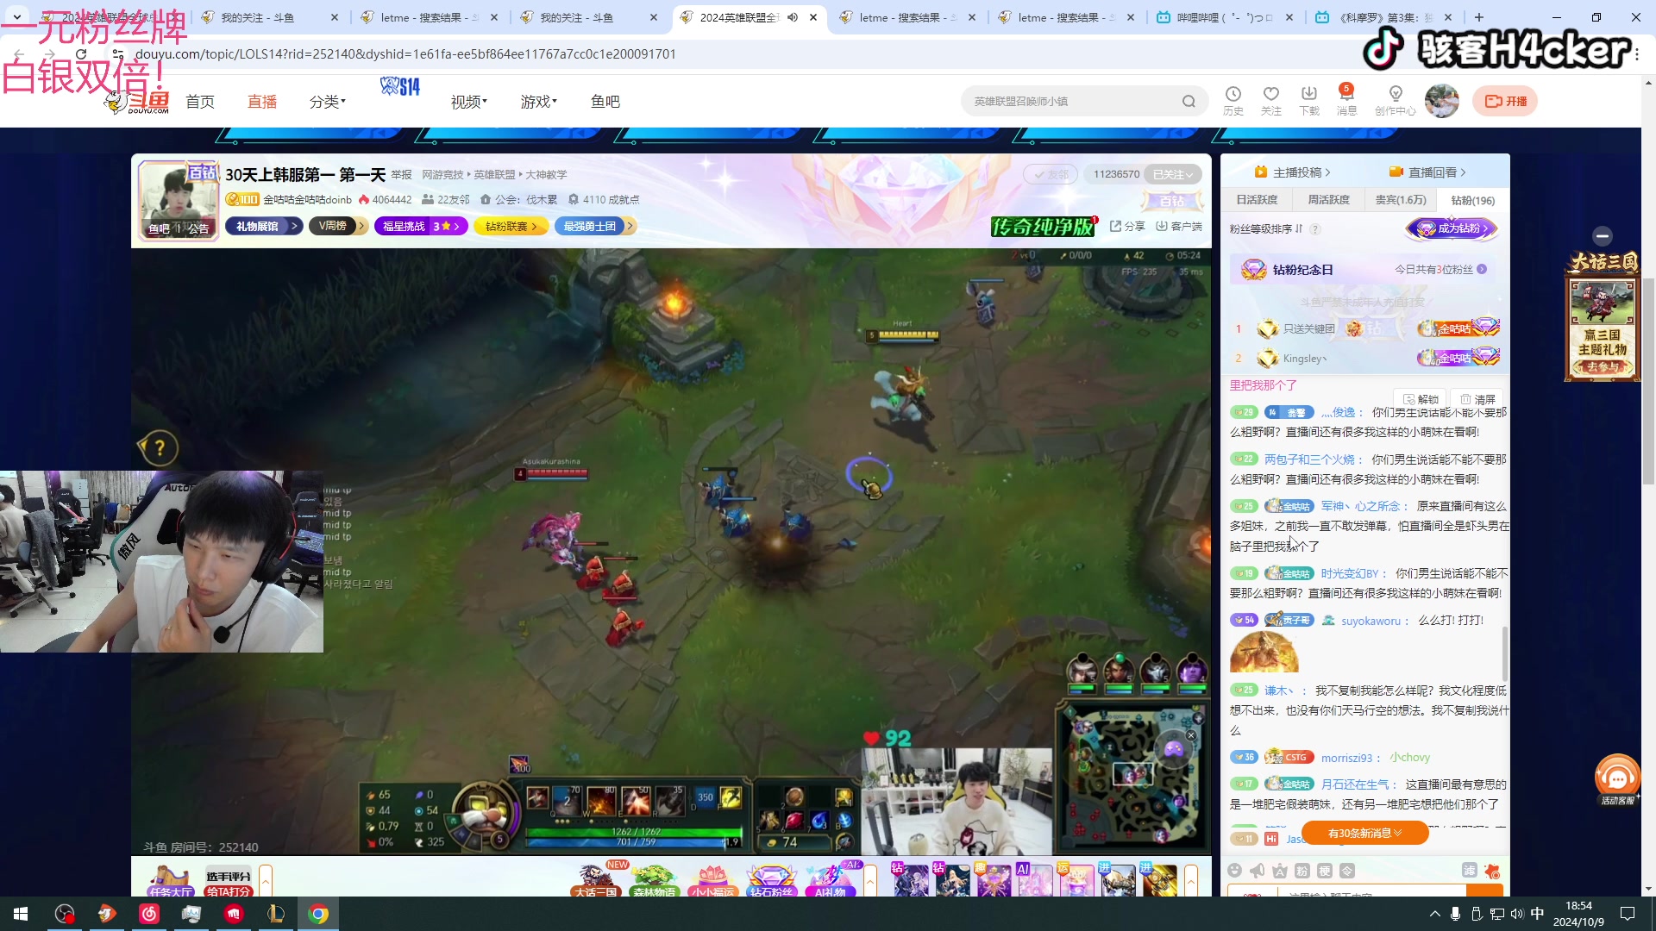Click the yellow question mark in game video
This screenshot has height=931, width=1656.
(159, 448)
